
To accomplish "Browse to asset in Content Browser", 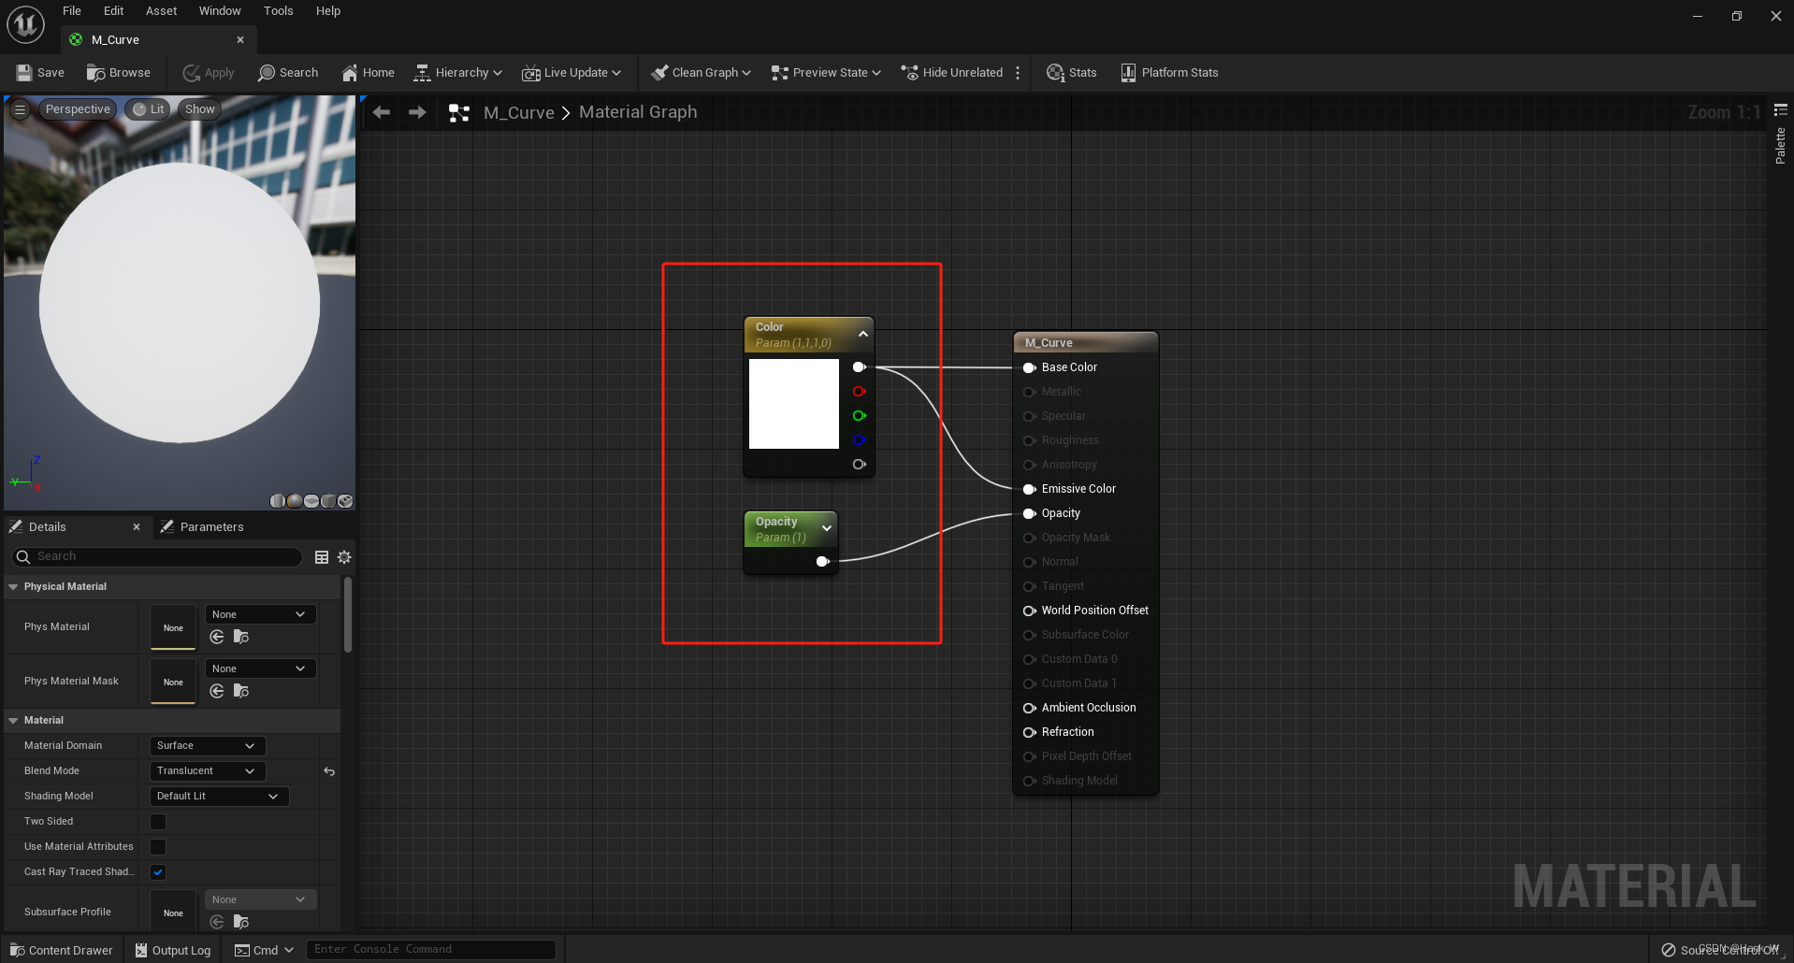I will 119,72.
